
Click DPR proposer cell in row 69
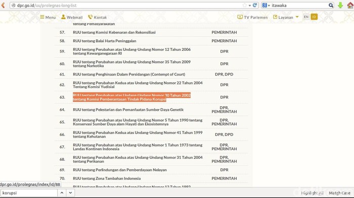(x=224, y=170)
